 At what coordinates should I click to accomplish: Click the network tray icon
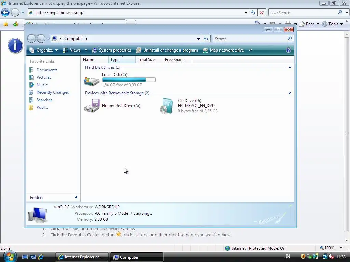(325, 257)
